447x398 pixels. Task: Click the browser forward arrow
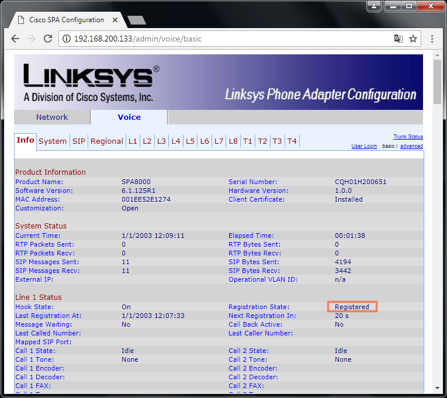tap(32, 39)
